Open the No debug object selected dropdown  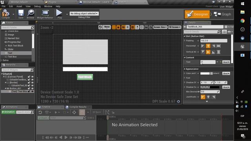pyautogui.click(x=84, y=14)
